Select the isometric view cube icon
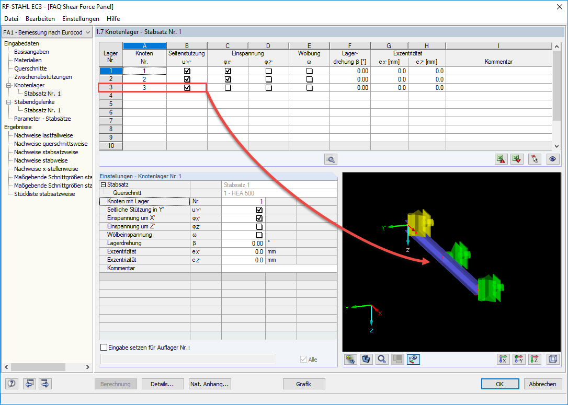568x405 pixels. tap(553, 360)
